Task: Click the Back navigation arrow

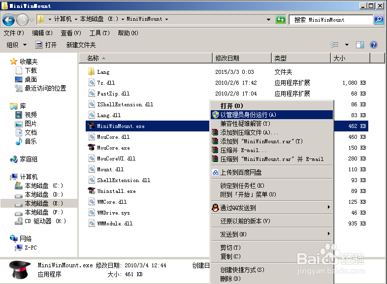Action: tap(9, 20)
